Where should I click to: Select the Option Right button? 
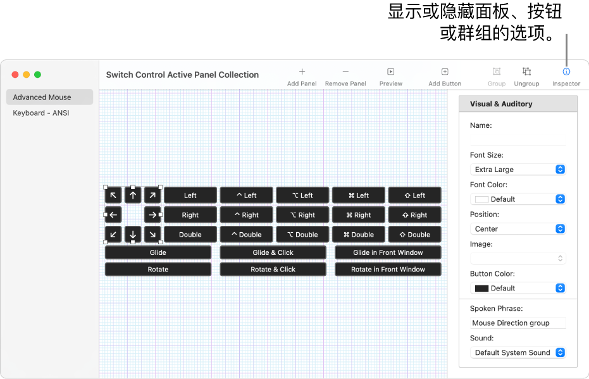[x=303, y=215]
